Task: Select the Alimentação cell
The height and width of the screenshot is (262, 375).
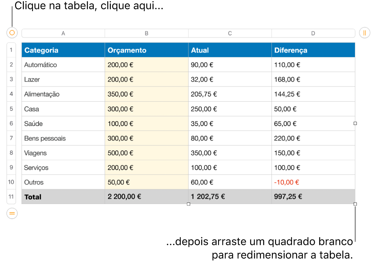Action: tap(63, 94)
